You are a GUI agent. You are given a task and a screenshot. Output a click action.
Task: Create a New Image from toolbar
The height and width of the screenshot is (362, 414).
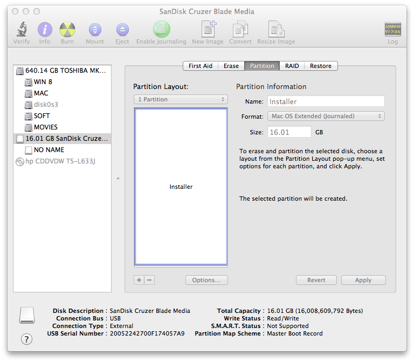coord(208,29)
